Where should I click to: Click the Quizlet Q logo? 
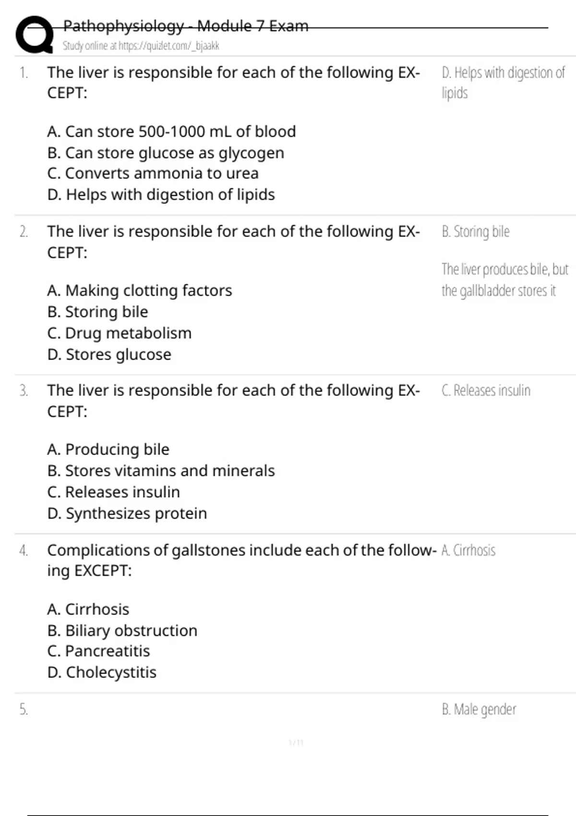35,35
